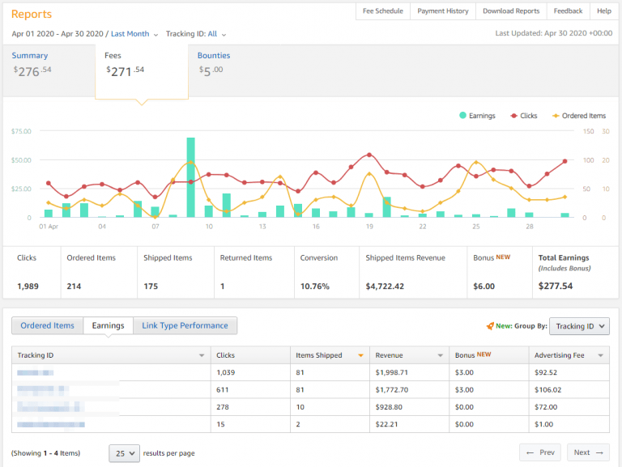The image size is (622, 467).
Task: Open the Ordered Items table tab
Action: point(47,325)
